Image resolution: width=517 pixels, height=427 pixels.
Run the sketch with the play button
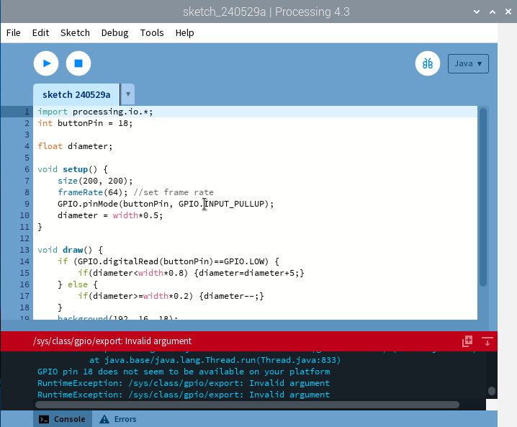point(46,63)
